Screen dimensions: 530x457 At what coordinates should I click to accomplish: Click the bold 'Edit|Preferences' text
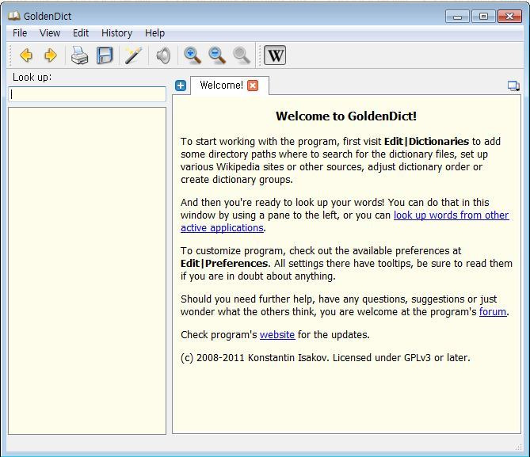pos(225,263)
